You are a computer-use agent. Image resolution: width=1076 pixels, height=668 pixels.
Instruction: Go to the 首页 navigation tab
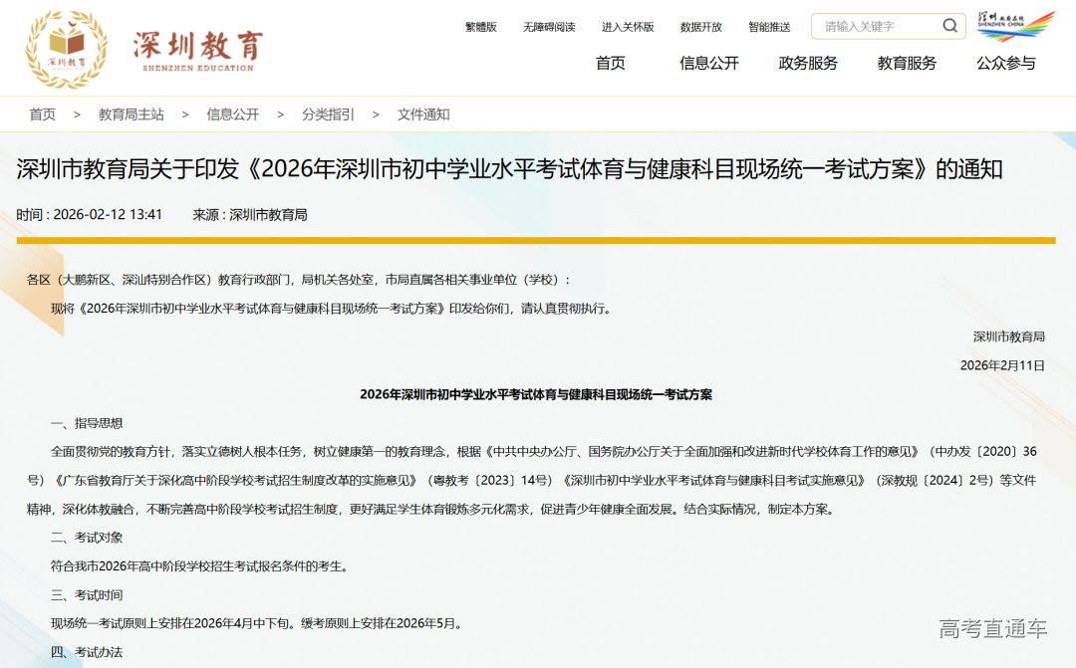click(x=611, y=64)
